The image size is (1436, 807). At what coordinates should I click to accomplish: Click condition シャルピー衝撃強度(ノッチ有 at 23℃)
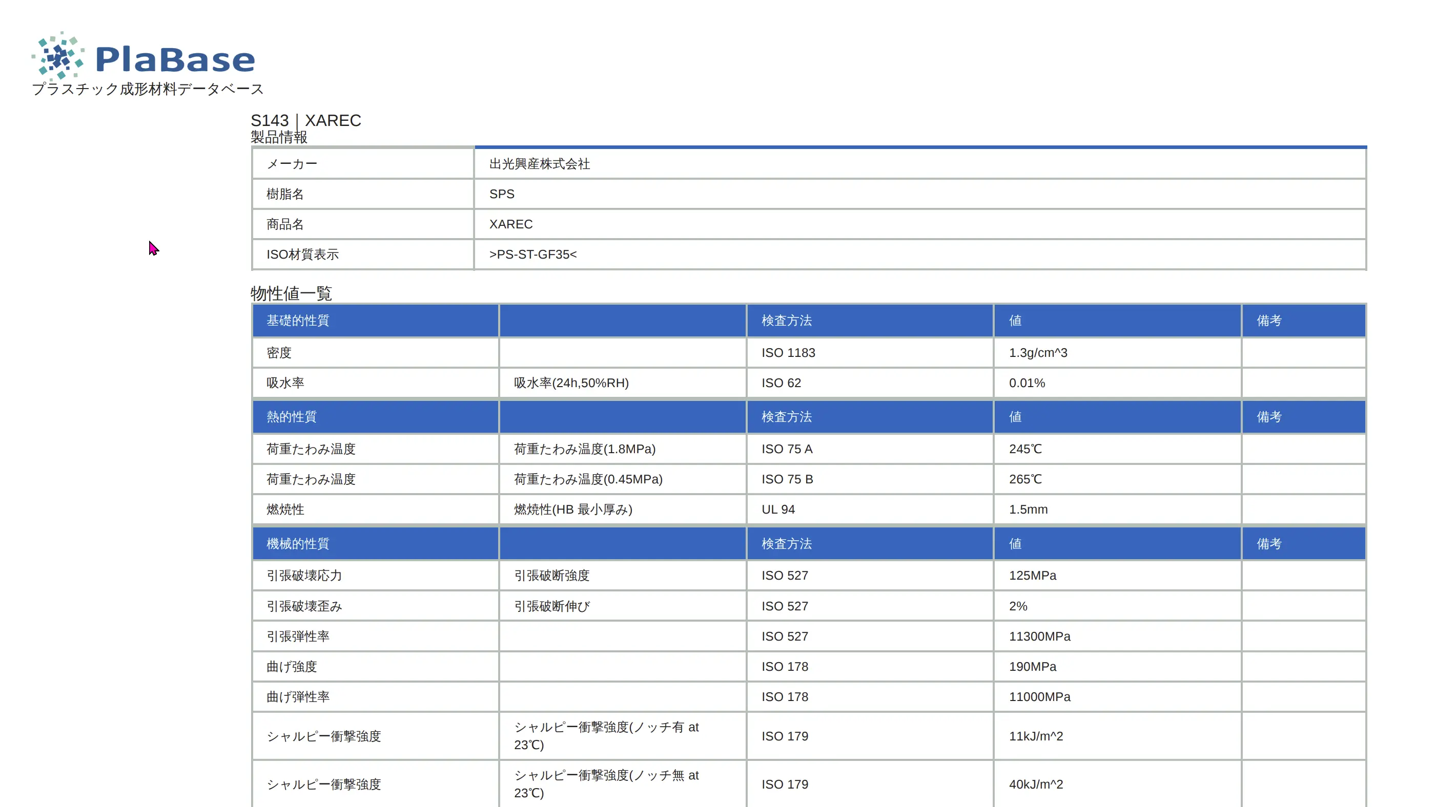tap(606, 736)
